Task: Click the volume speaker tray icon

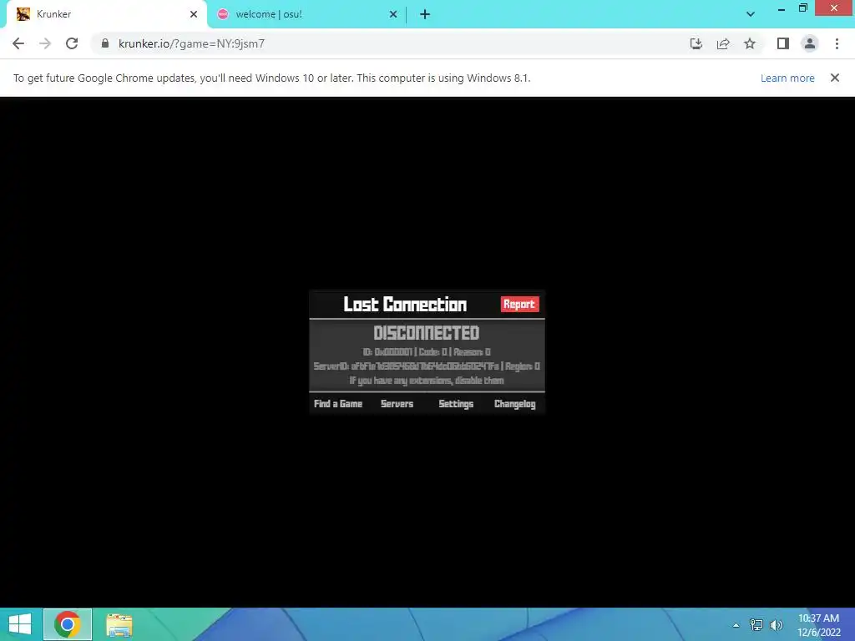Action: tap(776, 624)
